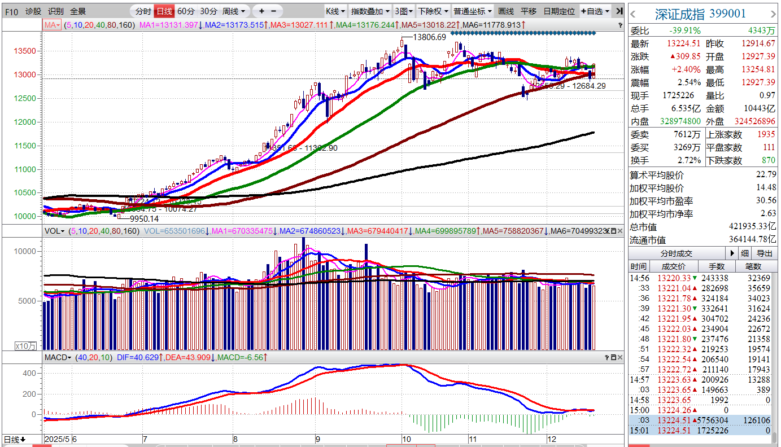Collapse side panel with arrow-bar icon
The width and height of the screenshot is (781, 447).
pyautogui.click(x=619, y=11)
